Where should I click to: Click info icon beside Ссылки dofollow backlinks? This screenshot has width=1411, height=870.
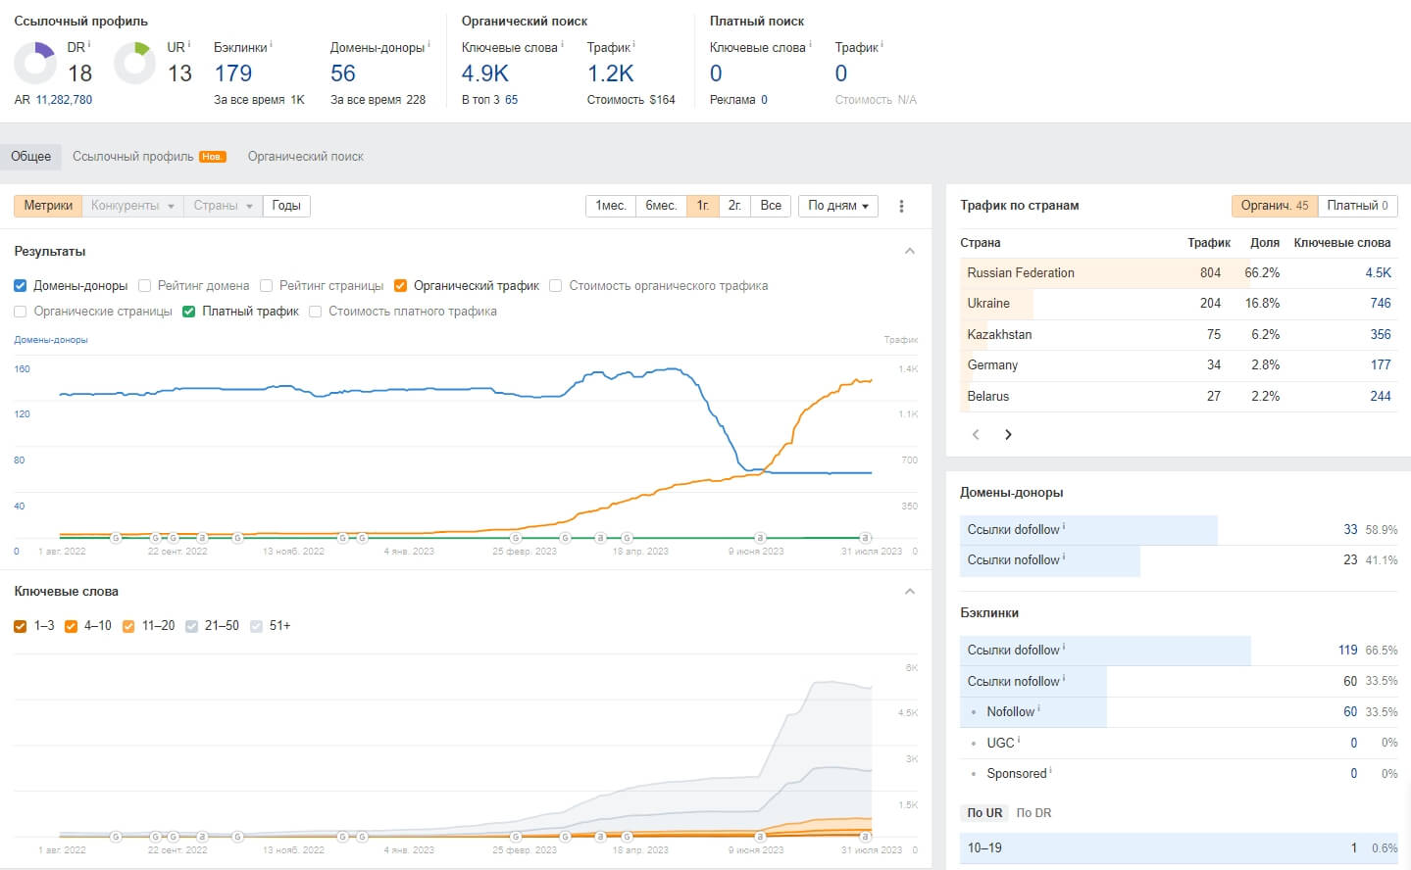[1064, 648]
